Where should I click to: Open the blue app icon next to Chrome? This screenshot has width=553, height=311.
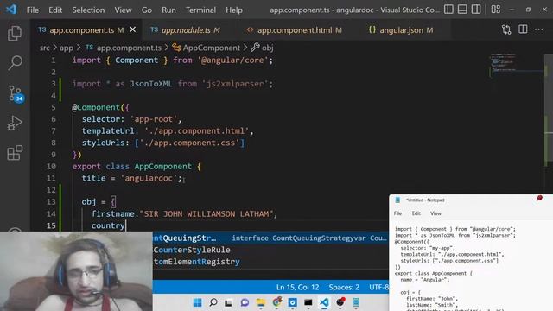pyautogui.click(x=292, y=302)
